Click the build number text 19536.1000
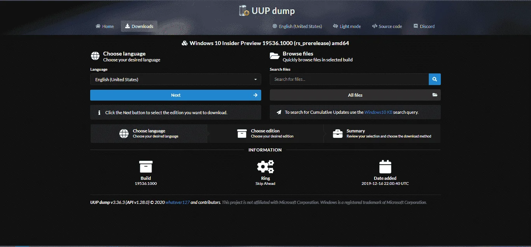This screenshot has height=247, width=531. (146, 184)
